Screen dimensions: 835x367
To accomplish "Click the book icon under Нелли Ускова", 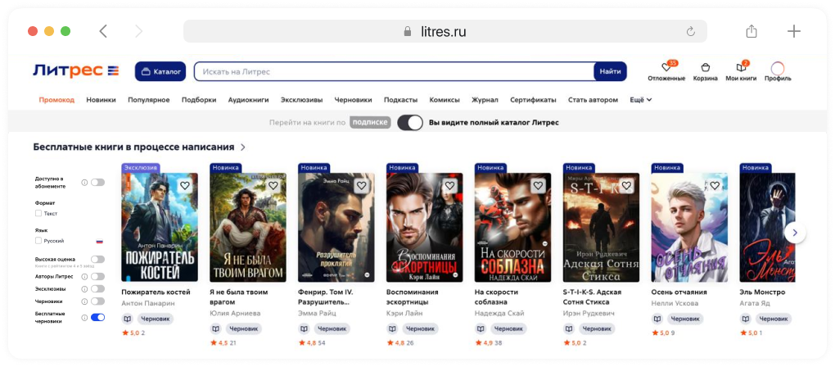I will (x=657, y=319).
